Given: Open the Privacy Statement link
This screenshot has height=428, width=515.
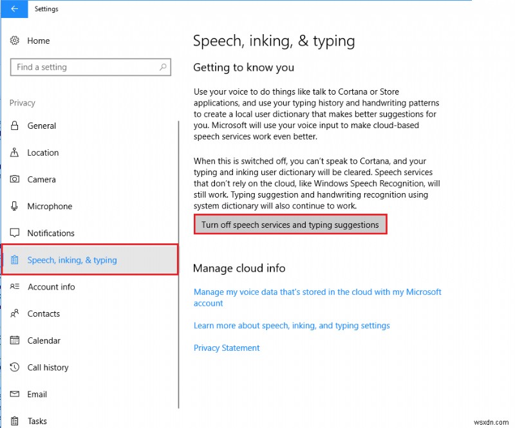Looking at the screenshot, I should click(x=227, y=348).
